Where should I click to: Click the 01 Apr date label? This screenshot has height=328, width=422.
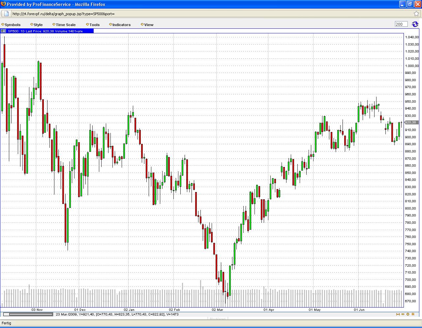coord(269,310)
